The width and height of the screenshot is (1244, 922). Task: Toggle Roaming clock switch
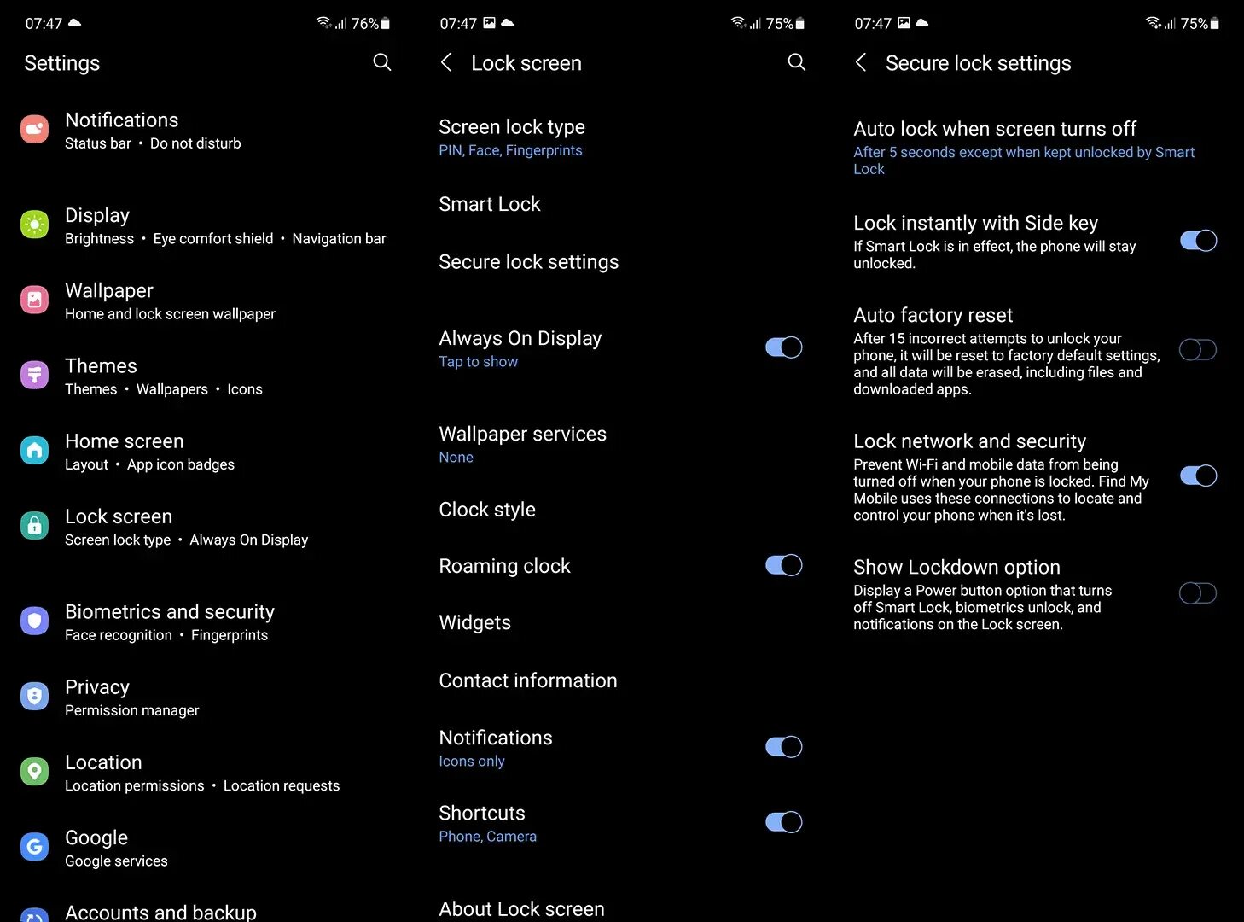tap(784, 565)
